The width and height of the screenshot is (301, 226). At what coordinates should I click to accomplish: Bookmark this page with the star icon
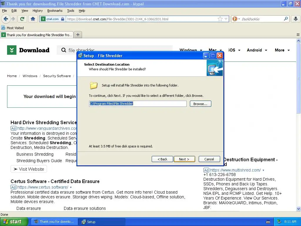(x=220, y=19)
